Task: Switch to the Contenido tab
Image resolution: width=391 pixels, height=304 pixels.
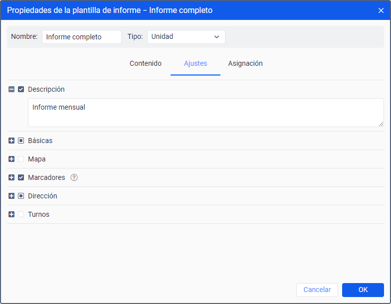Action: point(146,64)
